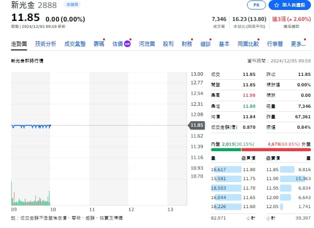
Task: Open the 財務 tab
Action: click(x=187, y=44)
